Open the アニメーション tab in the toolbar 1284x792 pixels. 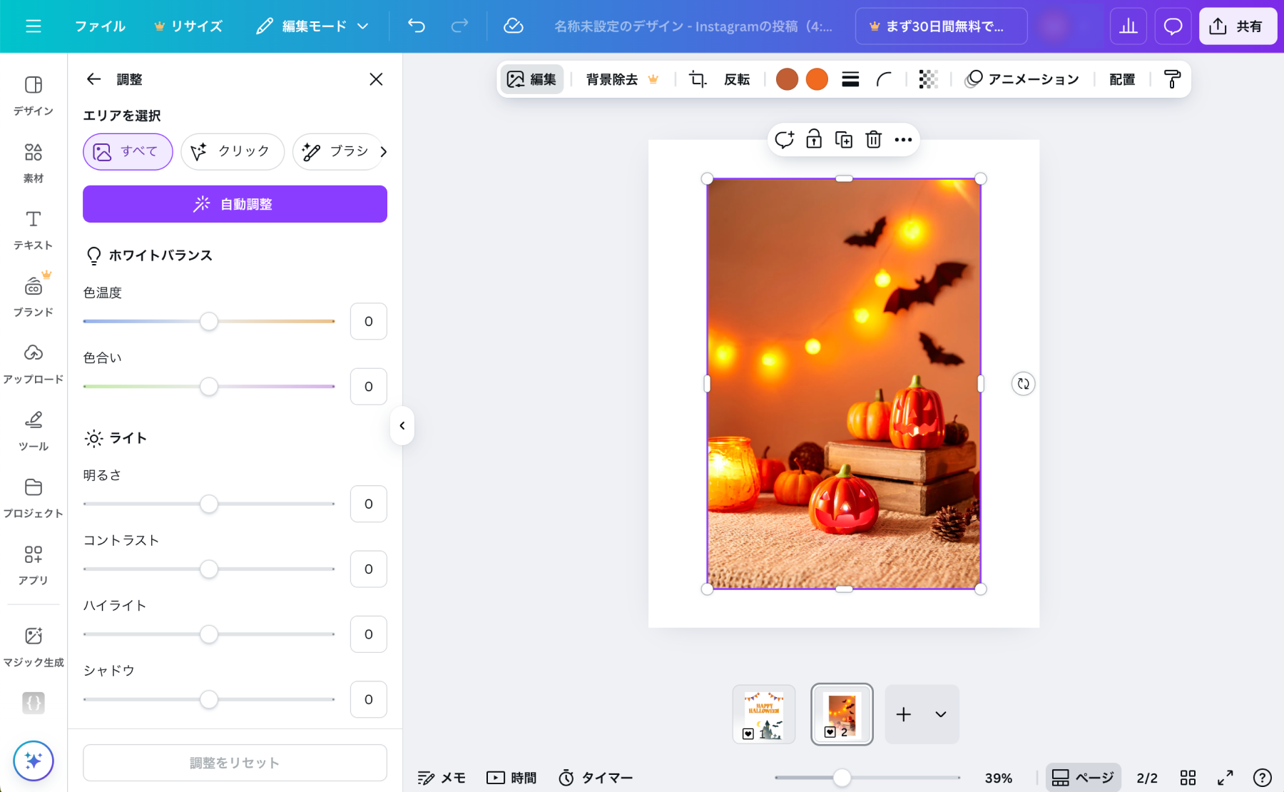[1021, 79]
